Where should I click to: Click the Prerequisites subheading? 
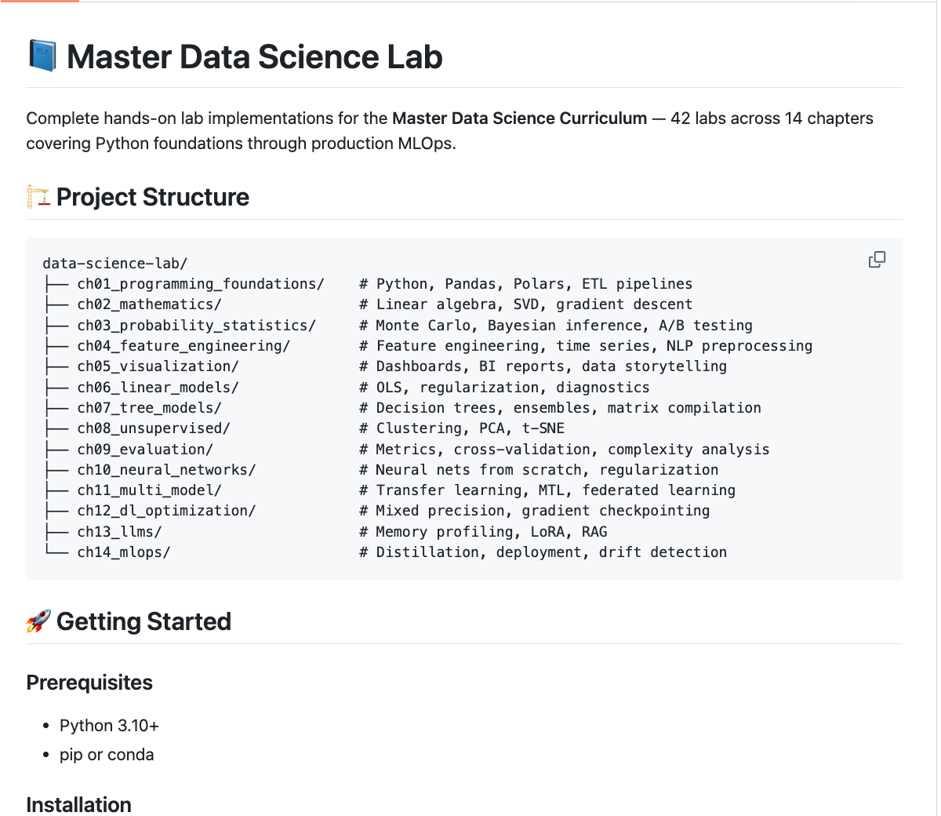(89, 683)
